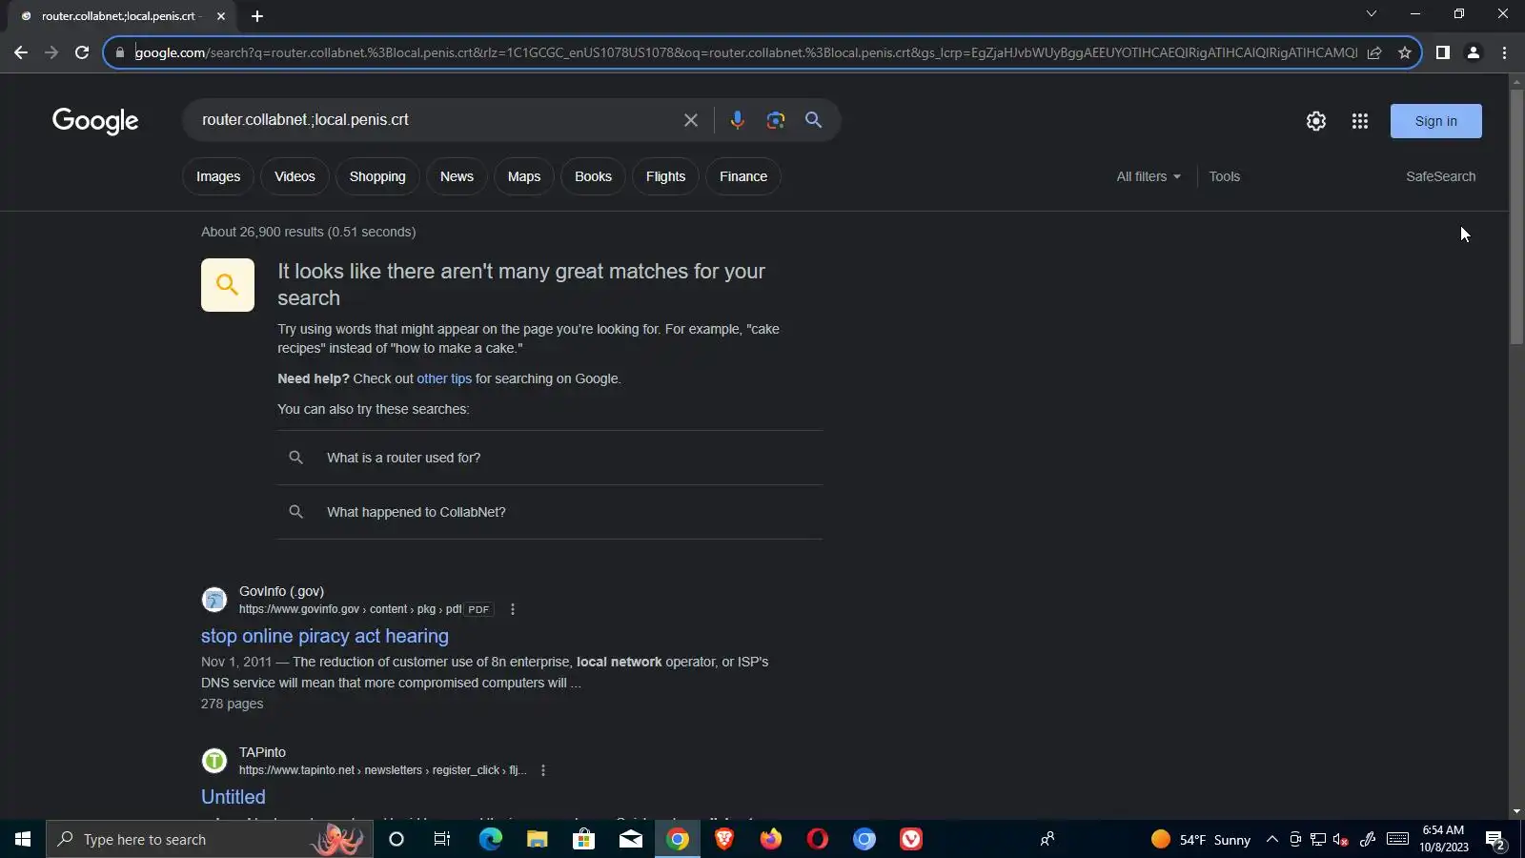The height and width of the screenshot is (858, 1525).
Task: Open the Chrome three-dot menu
Action: click(x=1504, y=52)
